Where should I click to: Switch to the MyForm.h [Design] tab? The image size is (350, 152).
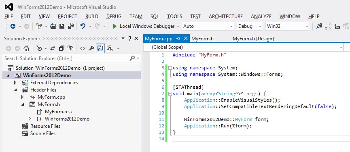tap(253, 39)
